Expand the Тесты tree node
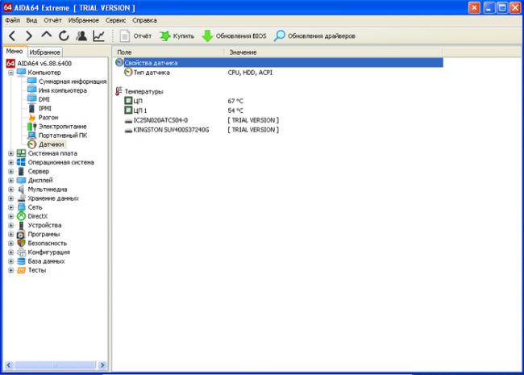Image resolution: width=524 pixels, height=375 pixels. coord(11,270)
